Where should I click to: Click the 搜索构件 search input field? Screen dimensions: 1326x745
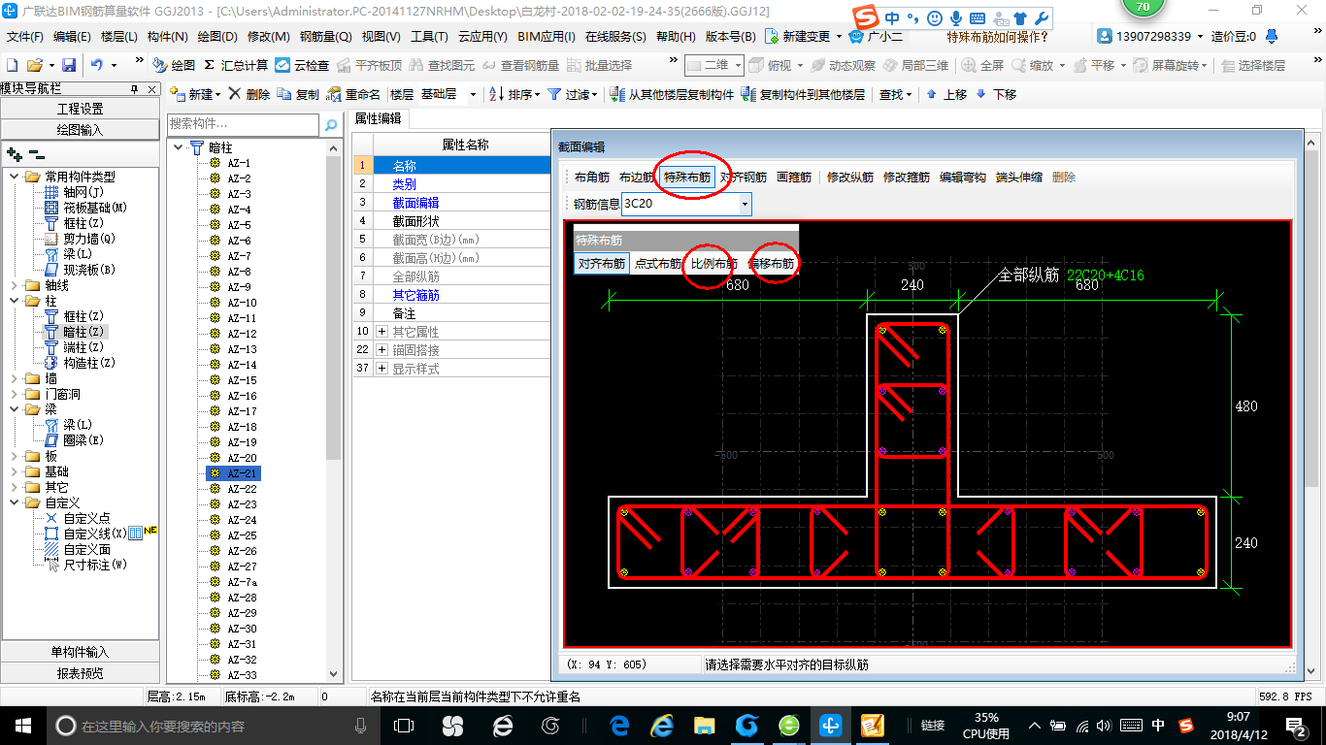[x=243, y=124]
